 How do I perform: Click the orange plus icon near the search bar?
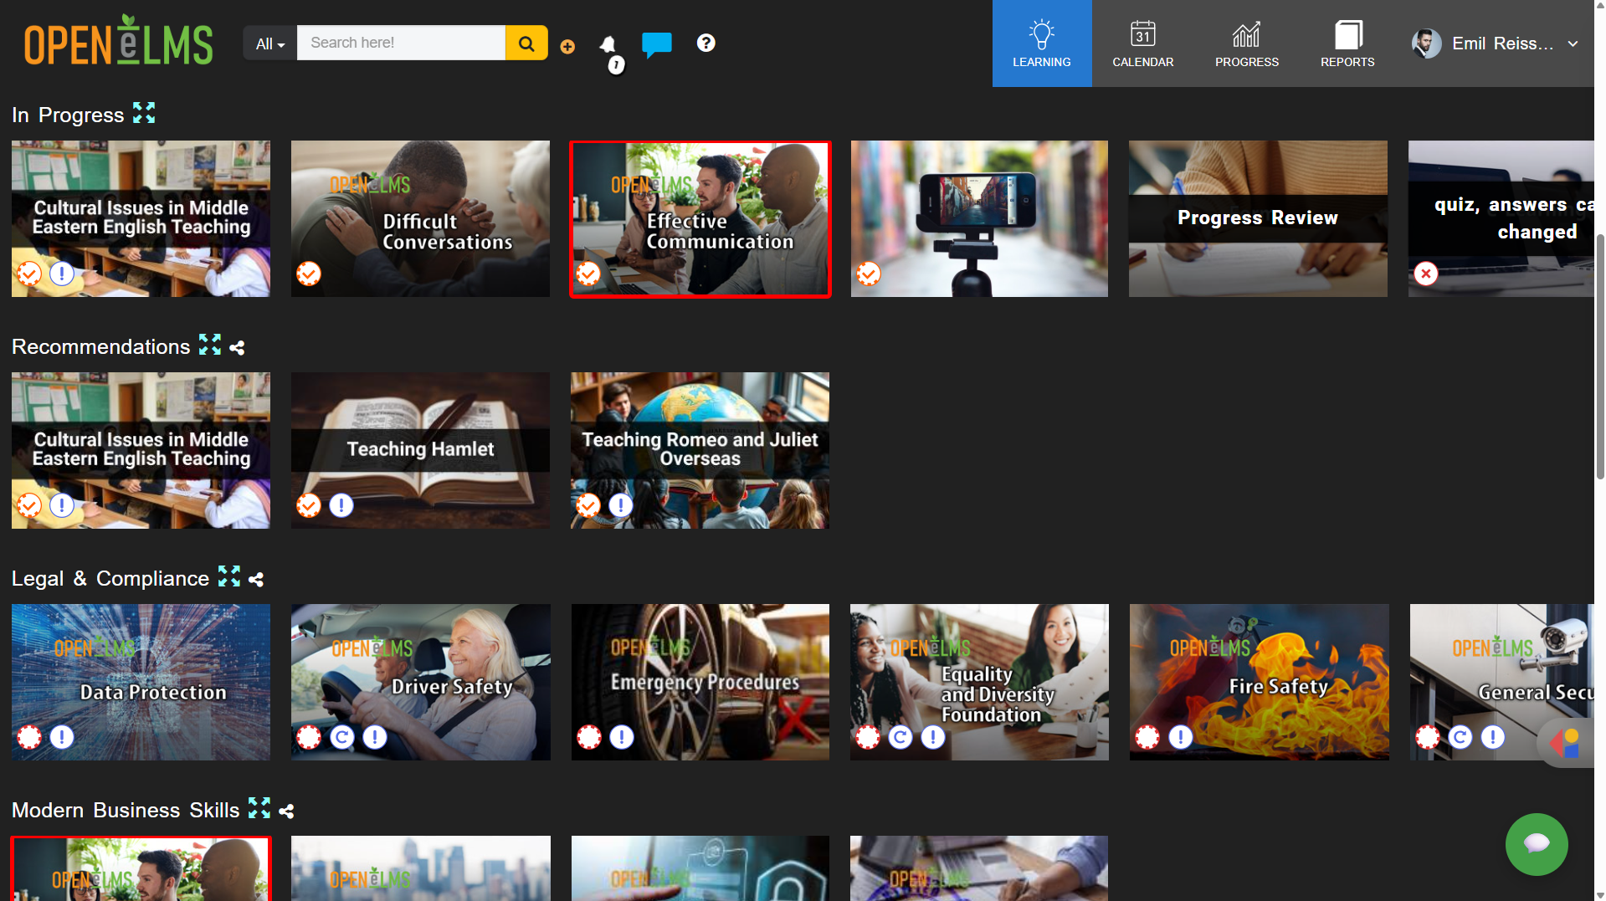point(567,47)
